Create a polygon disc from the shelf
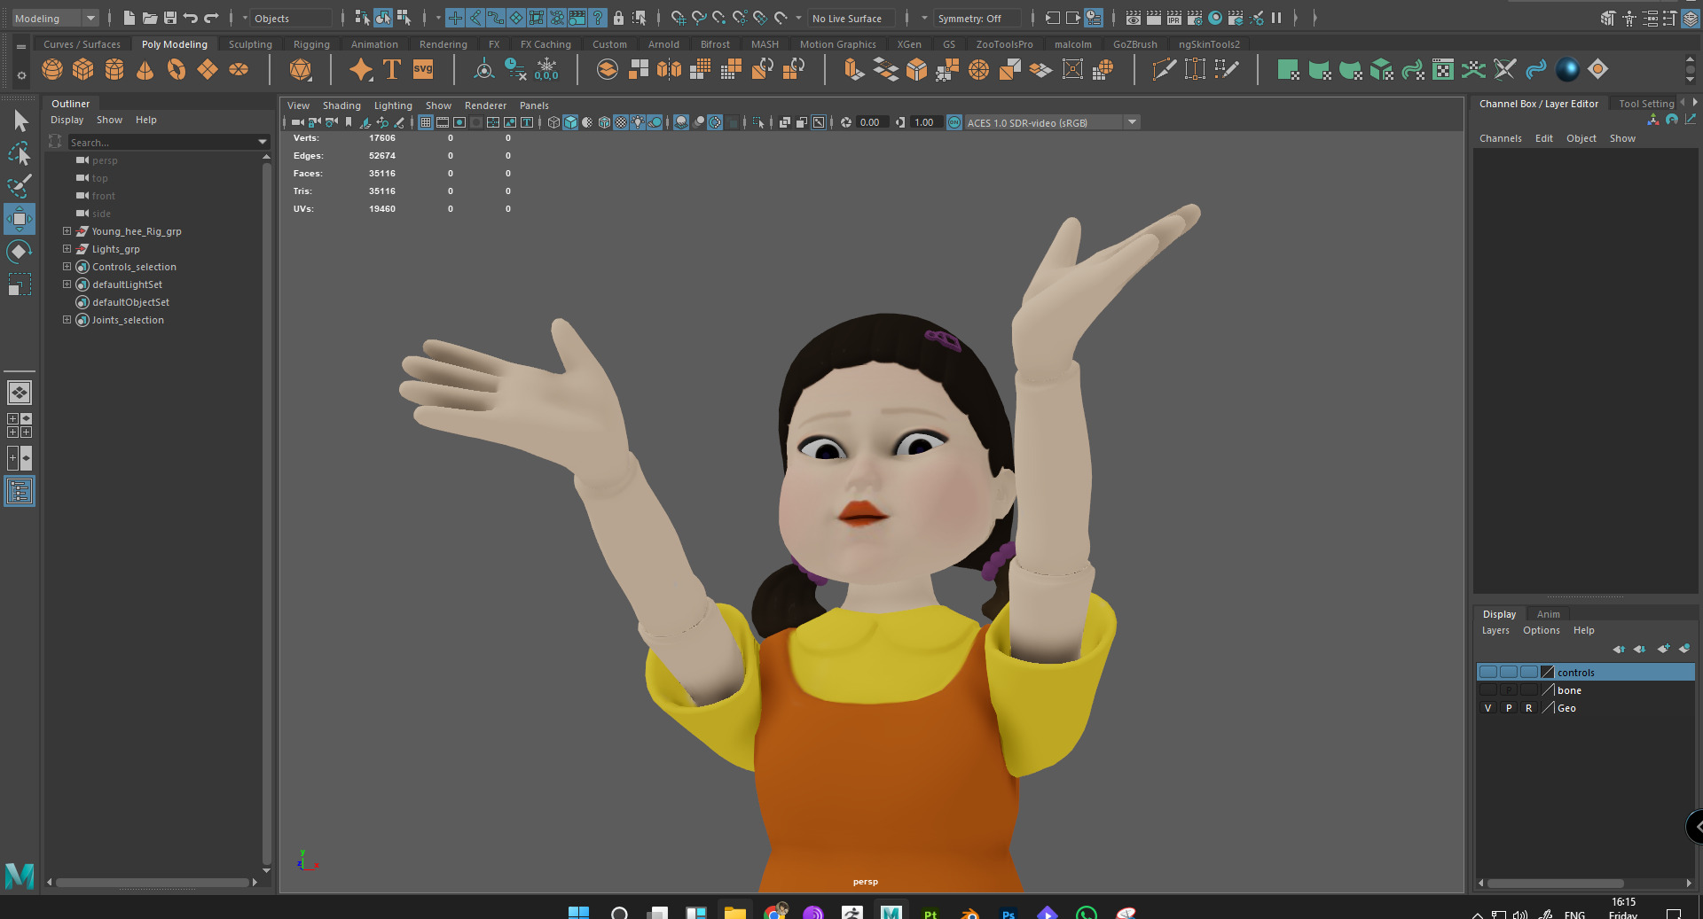 tap(239, 69)
